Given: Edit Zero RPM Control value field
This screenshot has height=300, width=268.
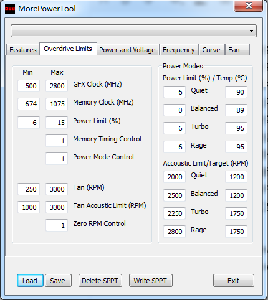Looking at the screenshot, I should click(57, 225).
